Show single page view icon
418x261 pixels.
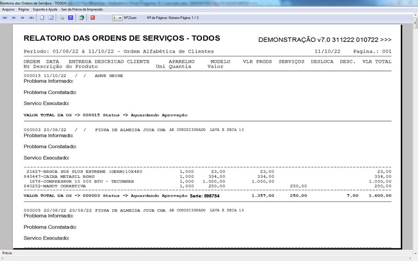tap(42, 18)
